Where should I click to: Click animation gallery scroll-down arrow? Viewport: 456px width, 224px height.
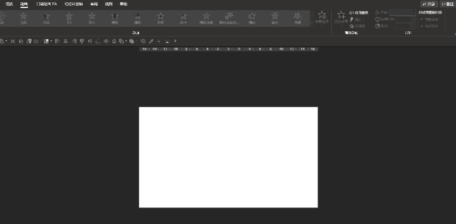coord(312,18)
